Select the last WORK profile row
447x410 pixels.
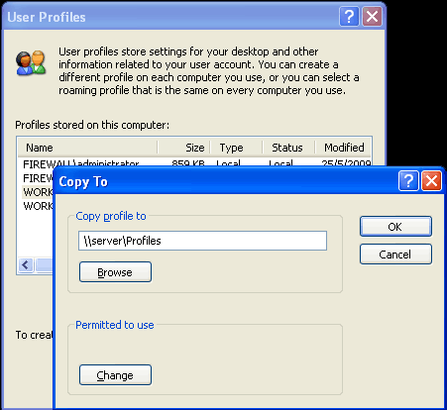(x=37, y=206)
